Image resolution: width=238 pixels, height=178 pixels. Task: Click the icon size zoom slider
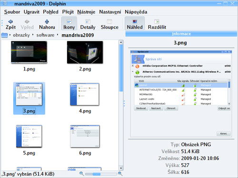101,174
